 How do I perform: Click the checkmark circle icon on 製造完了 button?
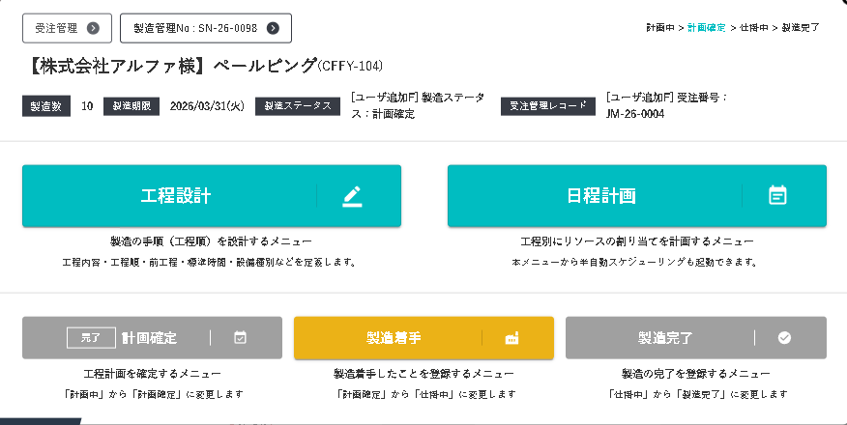tap(784, 338)
